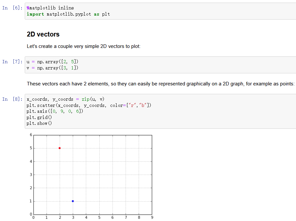296x221 pixels.
Task: Click the x-axis tick label 5
Action: tap(99, 217)
